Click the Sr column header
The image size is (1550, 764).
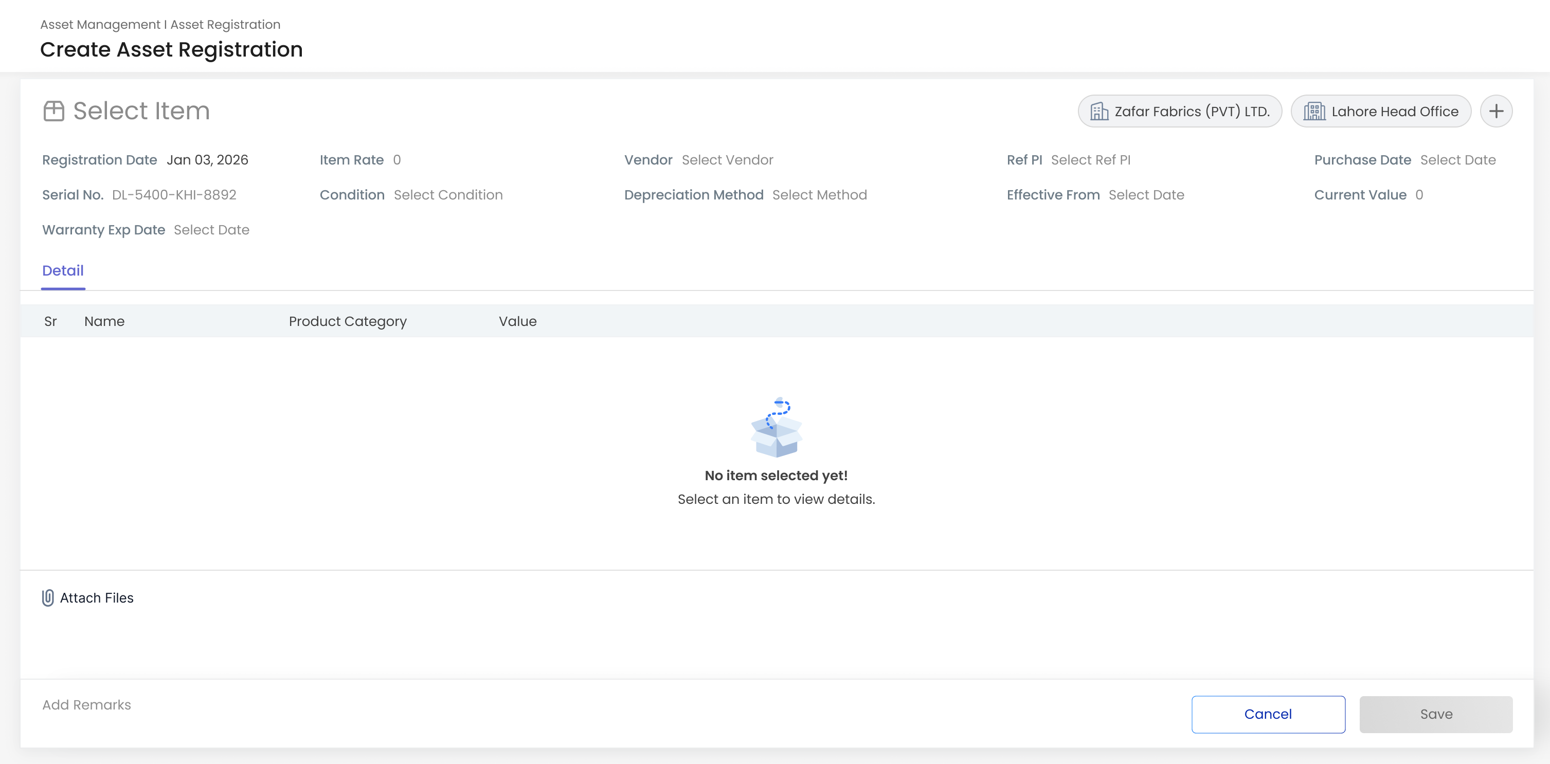click(50, 321)
